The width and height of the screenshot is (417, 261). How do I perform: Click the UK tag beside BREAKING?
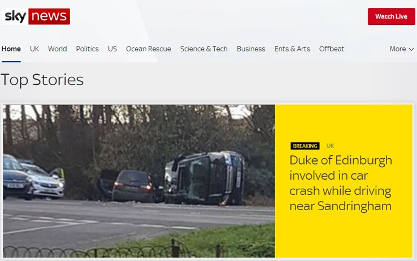(331, 146)
